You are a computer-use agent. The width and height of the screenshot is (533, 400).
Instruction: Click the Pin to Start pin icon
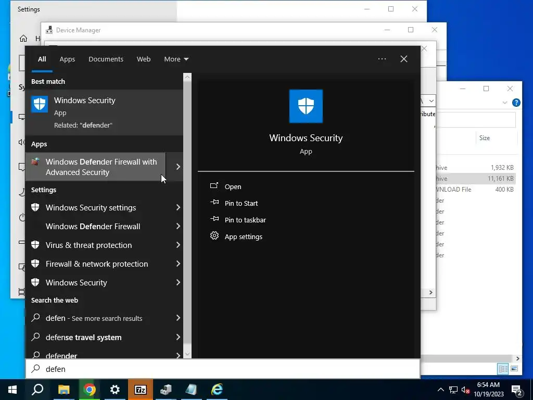pos(214,203)
